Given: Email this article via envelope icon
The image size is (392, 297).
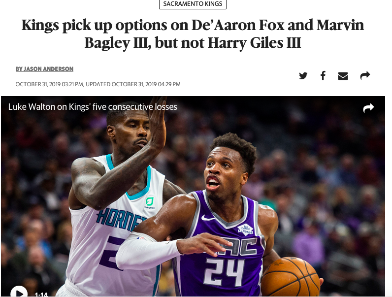Looking at the screenshot, I should [343, 76].
